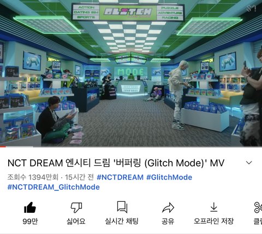Tap the 싫어요 dislike label
The image size is (262, 234).
(x=76, y=221)
